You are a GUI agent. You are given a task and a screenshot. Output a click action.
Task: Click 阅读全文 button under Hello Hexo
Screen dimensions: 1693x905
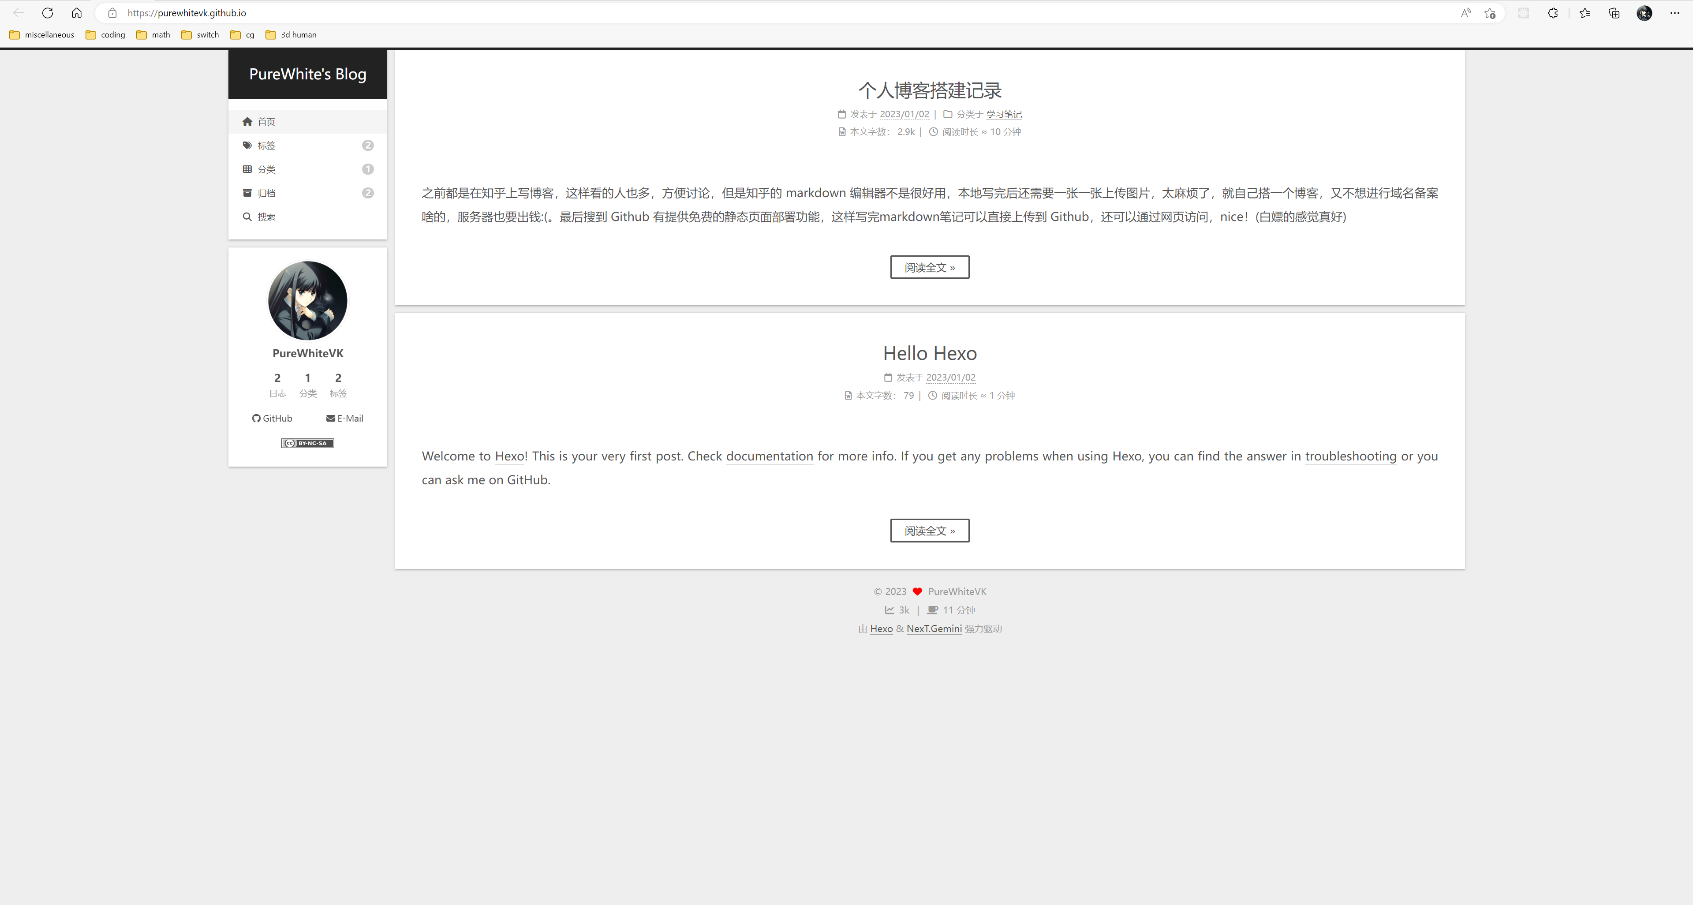point(929,531)
